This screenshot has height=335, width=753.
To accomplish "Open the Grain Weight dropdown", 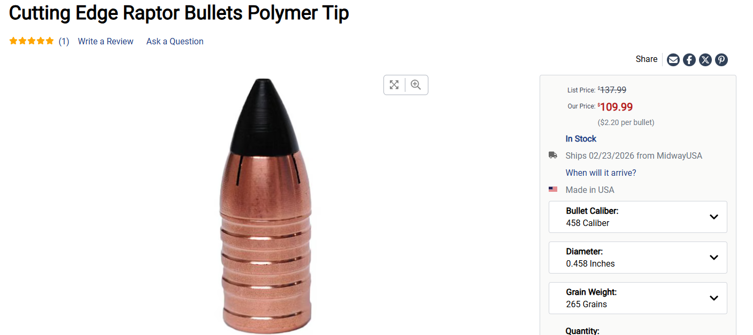I will click(x=637, y=298).
